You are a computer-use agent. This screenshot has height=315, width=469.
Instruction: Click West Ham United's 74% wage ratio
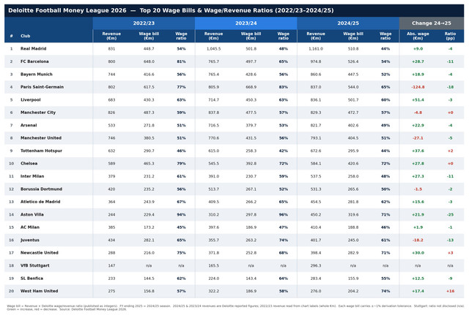pyautogui.click(x=385, y=291)
